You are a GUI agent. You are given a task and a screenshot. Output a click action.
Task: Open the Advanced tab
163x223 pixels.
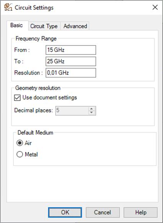tap(75, 26)
